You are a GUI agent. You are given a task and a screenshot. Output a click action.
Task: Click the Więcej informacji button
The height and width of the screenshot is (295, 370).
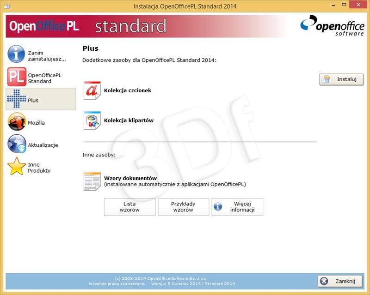(237, 207)
